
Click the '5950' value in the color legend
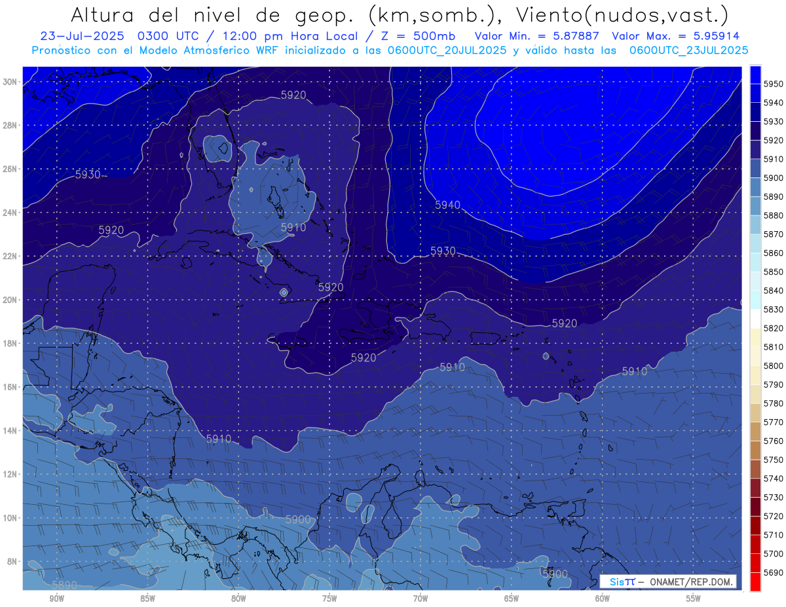774,84
